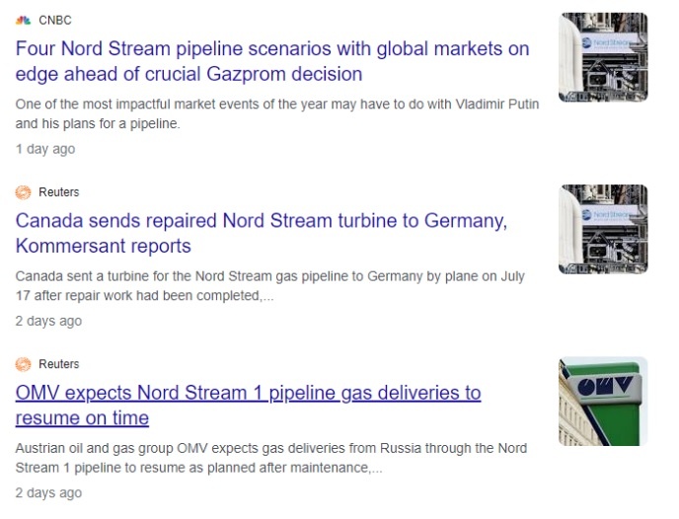Click the "1 day ago" timestamp
This screenshot has height=519, width=679.
45,149
